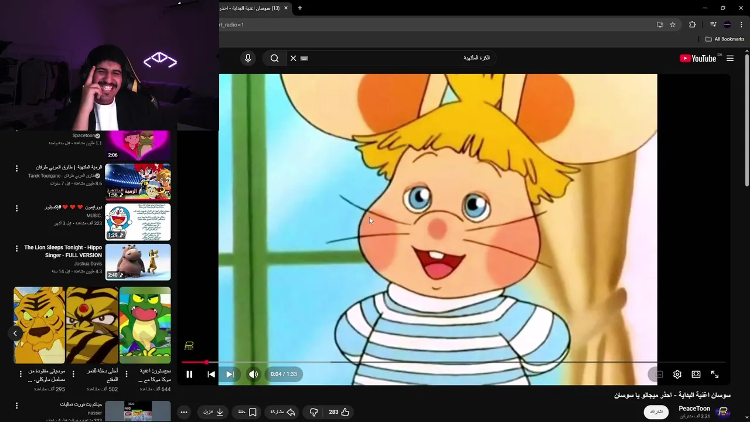This screenshot has width=750, height=422.
Task: Click the PeaceToon channel avatar
Action: tap(724, 411)
